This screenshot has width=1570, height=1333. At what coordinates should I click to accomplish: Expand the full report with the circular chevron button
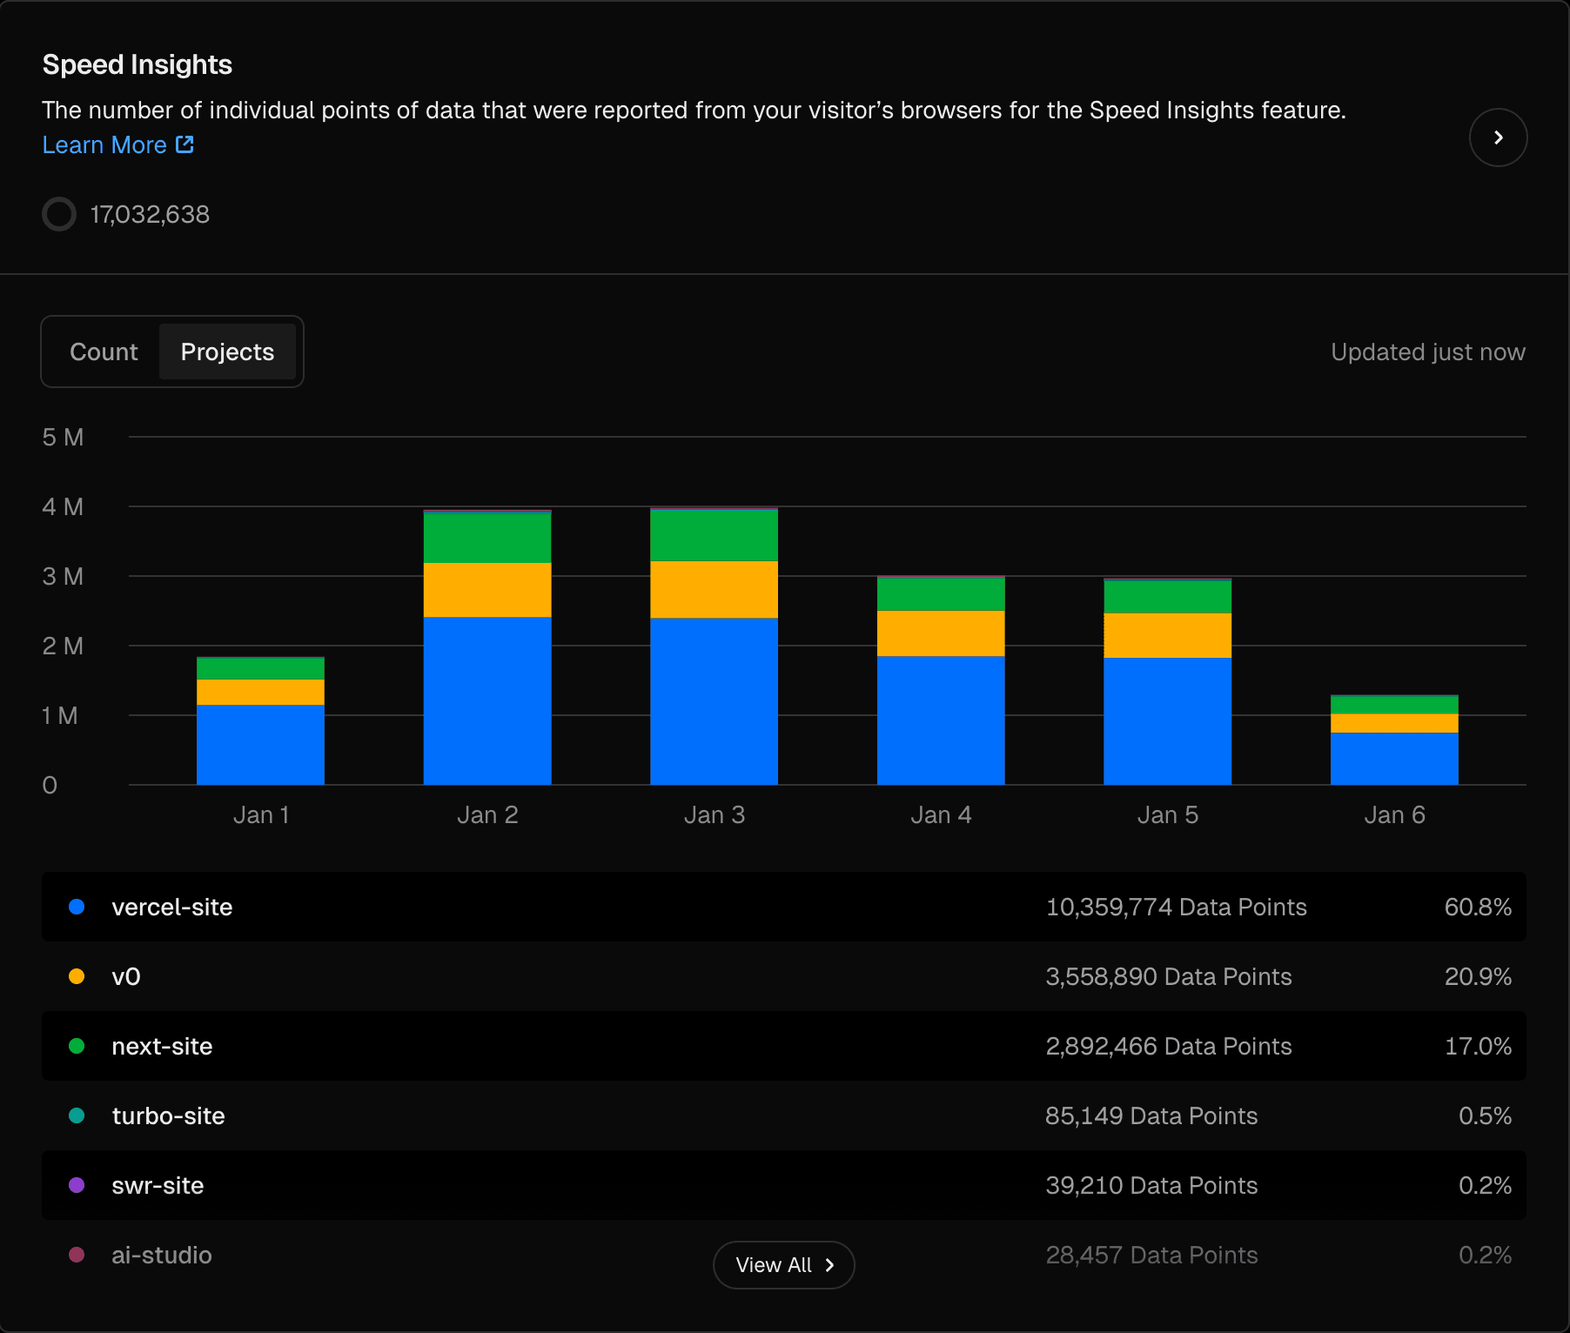(x=1498, y=137)
